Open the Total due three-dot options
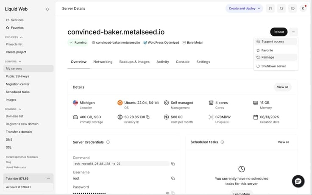 (x=48, y=178)
